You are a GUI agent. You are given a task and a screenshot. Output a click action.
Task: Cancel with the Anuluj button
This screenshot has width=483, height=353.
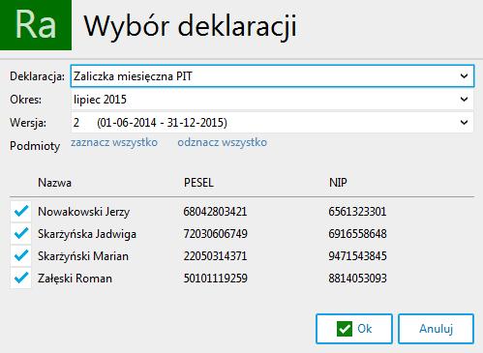[x=437, y=329]
